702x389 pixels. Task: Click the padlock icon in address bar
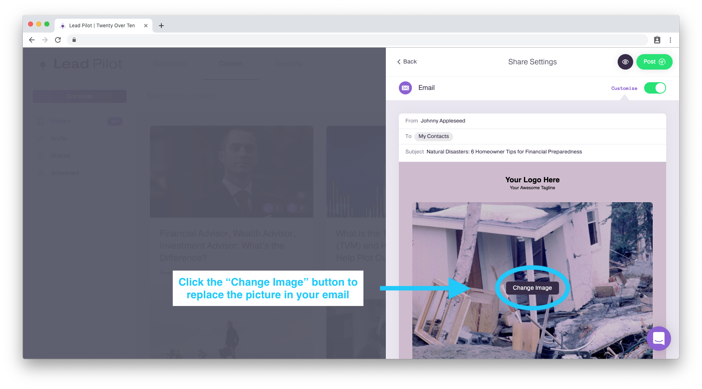tap(74, 40)
